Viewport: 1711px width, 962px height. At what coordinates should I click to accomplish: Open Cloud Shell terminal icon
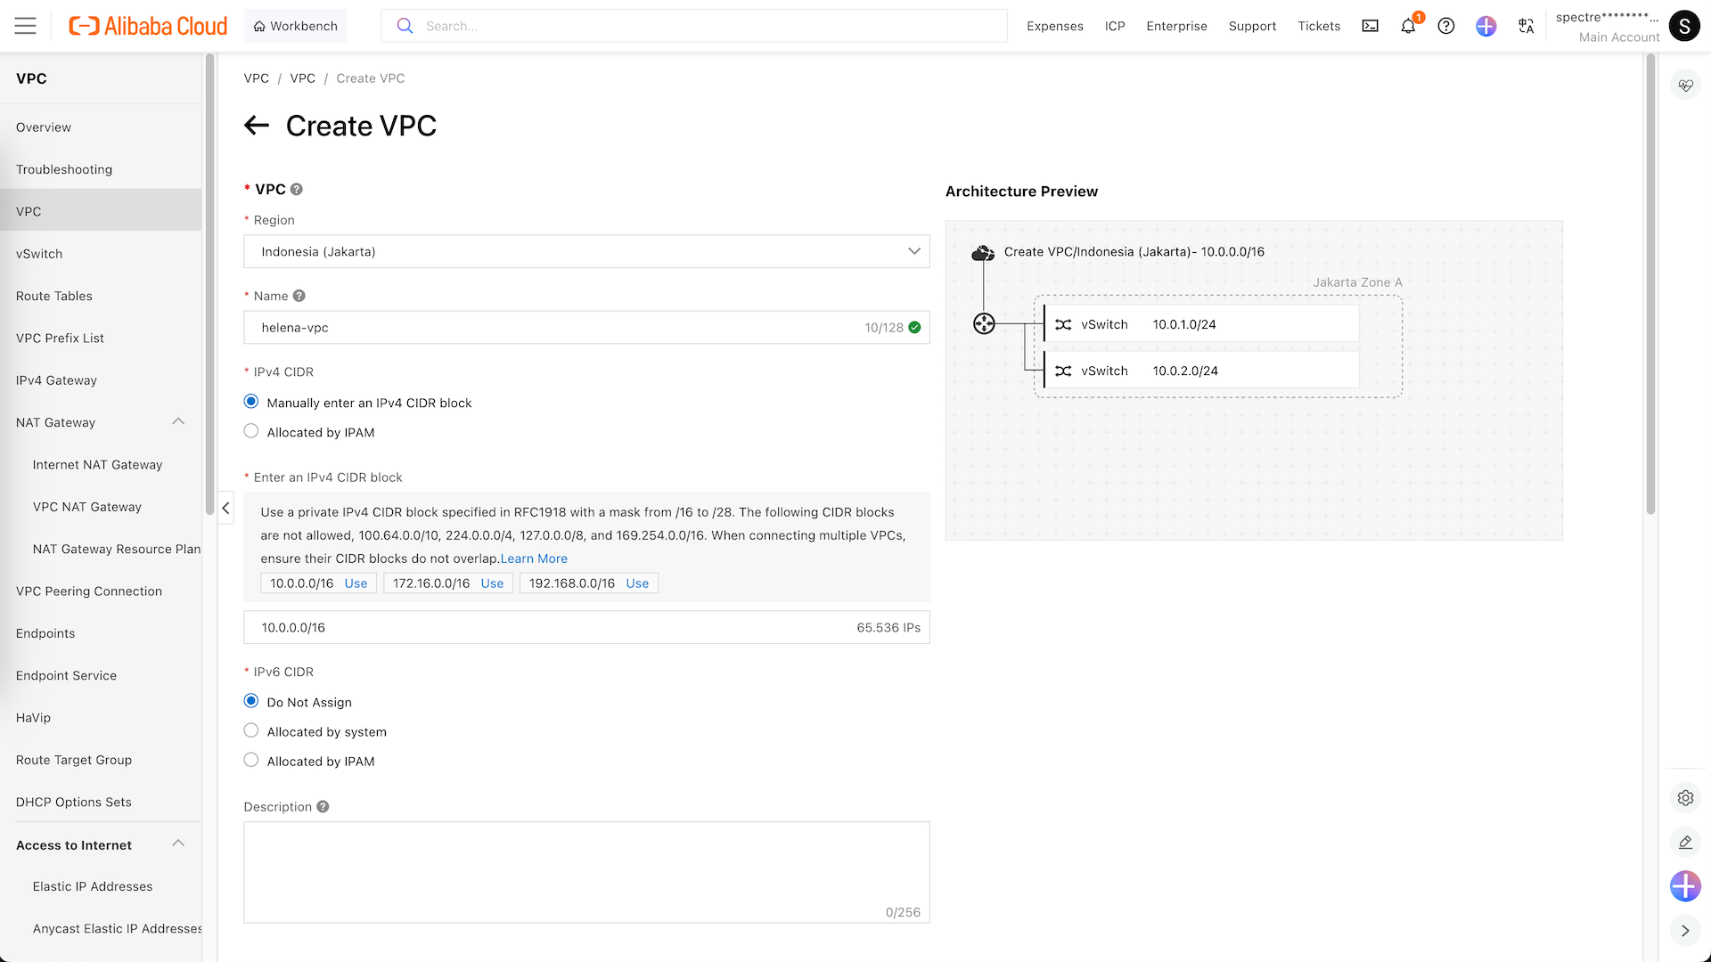[1370, 26]
